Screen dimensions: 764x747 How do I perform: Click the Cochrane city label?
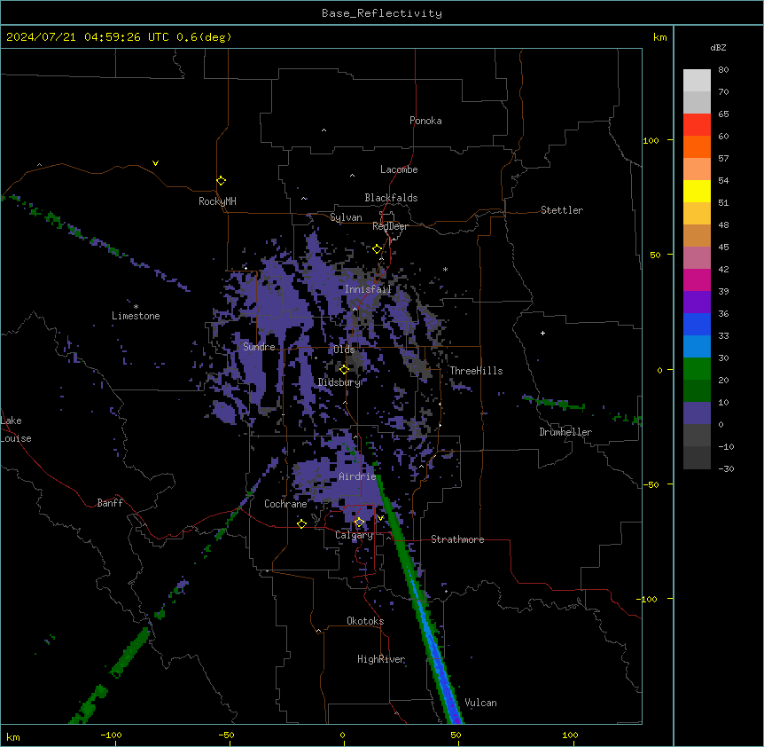pos(285,504)
